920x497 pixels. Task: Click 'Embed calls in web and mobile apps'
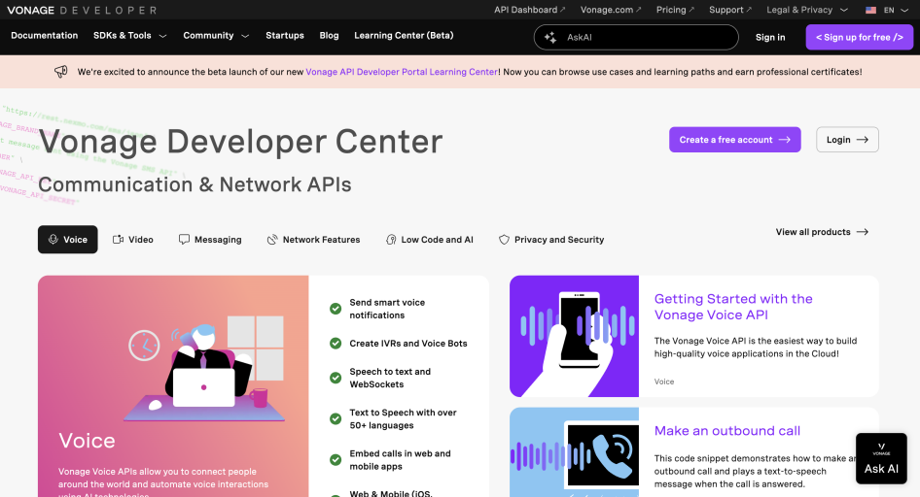[400, 460]
